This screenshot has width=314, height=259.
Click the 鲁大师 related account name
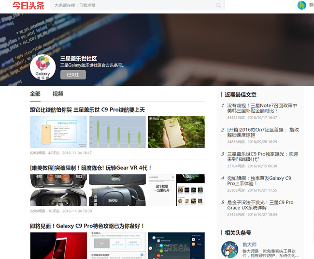[250, 245]
